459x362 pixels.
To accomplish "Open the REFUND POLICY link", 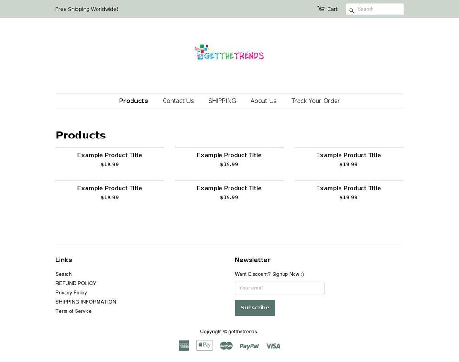I will (x=76, y=283).
